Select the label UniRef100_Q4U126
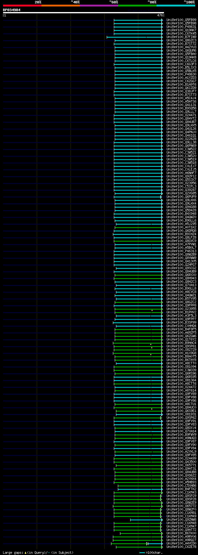Image resolution: width=198 pixels, height=555 pixels. click(181, 129)
